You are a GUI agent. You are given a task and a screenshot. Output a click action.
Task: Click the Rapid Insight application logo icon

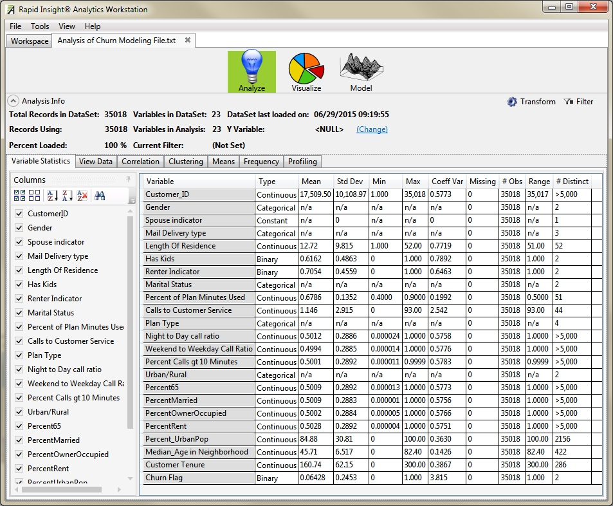(10, 10)
